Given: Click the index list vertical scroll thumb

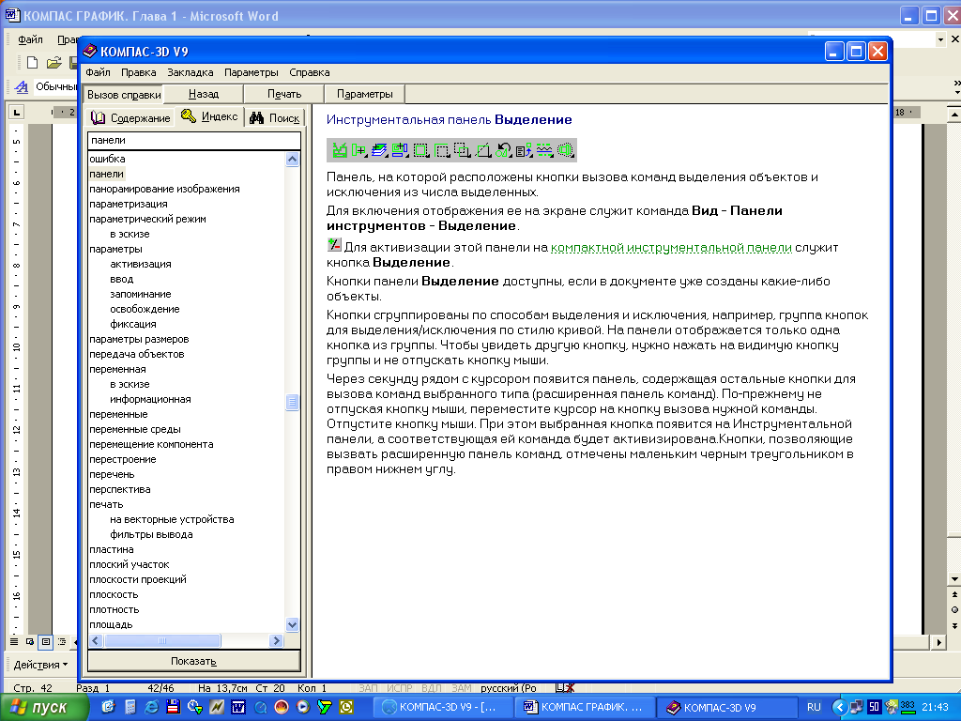Looking at the screenshot, I should [293, 402].
